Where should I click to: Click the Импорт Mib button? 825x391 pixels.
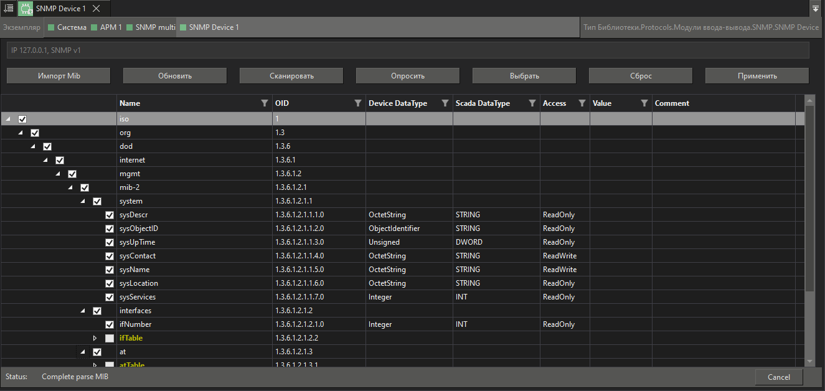click(58, 75)
